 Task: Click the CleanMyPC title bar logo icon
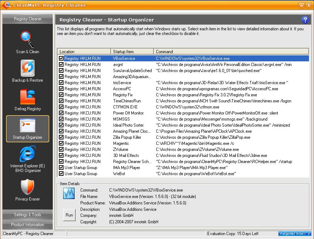(x=6, y=5)
